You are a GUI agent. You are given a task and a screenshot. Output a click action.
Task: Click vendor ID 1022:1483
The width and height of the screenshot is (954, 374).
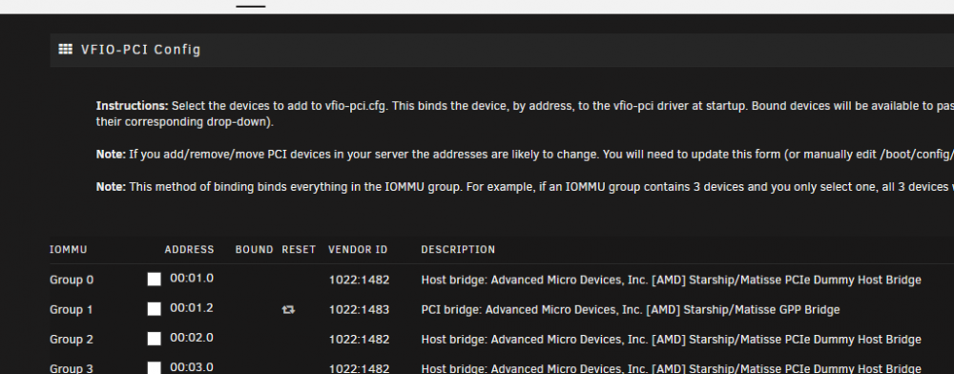click(359, 309)
